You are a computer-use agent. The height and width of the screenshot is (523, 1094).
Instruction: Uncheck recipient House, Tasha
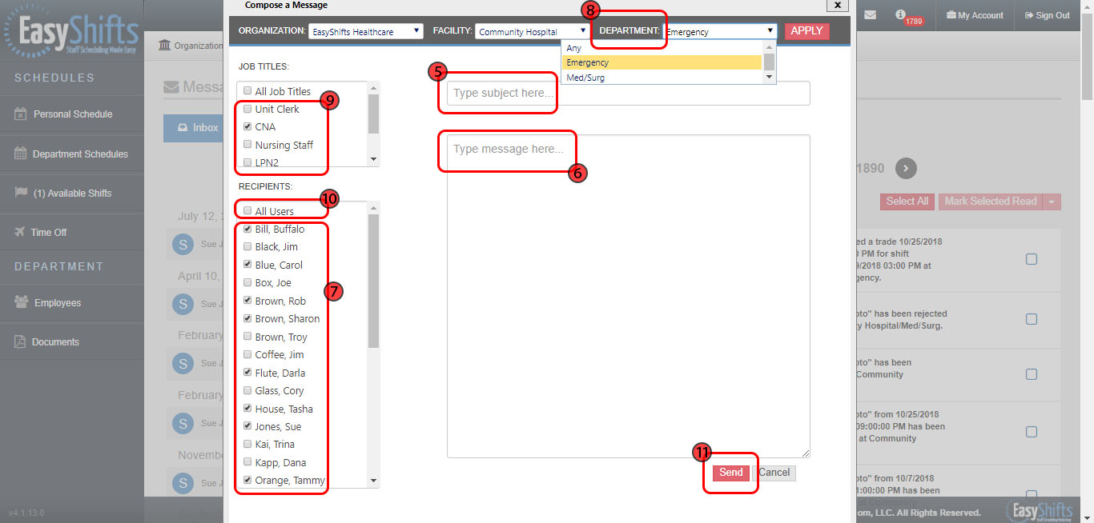(x=247, y=409)
